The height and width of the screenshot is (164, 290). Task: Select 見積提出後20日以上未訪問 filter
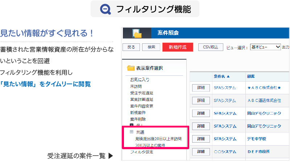click(x=158, y=139)
